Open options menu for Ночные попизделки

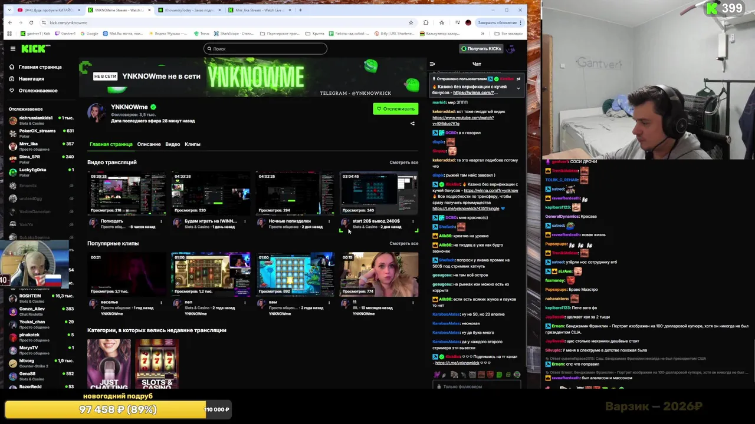click(329, 221)
